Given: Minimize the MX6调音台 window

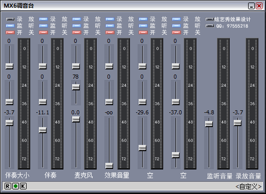Looking at the screenshot, I should (251, 6).
